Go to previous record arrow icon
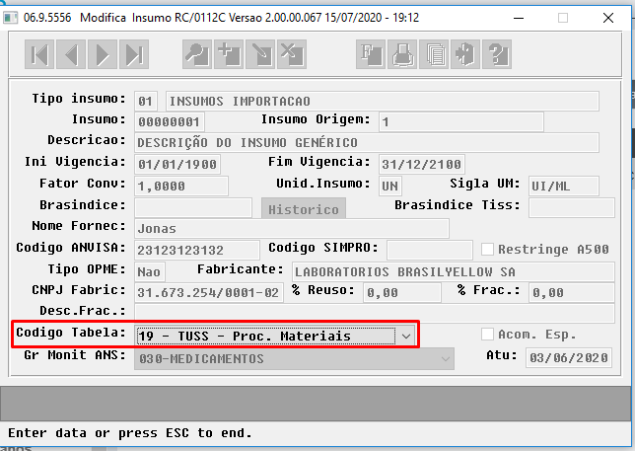Viewport: 635px width, 451px height. (x=71, y=54)
